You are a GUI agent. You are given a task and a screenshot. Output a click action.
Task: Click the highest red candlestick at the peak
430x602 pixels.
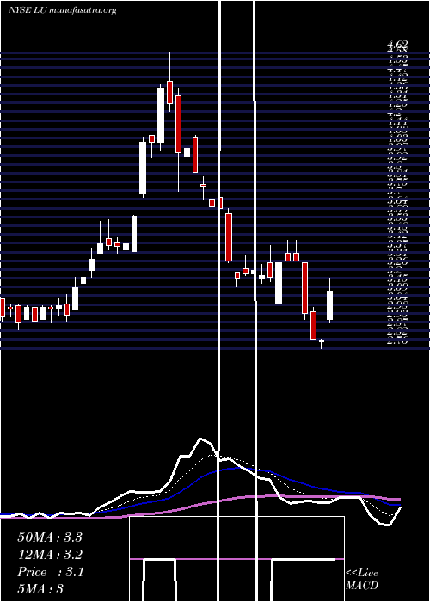(x=169, y=92)
